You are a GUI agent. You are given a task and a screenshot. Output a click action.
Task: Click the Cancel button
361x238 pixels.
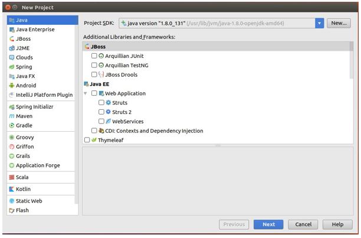tap(303, 224)
